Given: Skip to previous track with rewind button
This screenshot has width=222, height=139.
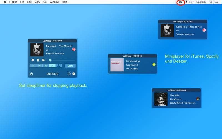Looking at the screenshot, I should click(x=32, y=60).
